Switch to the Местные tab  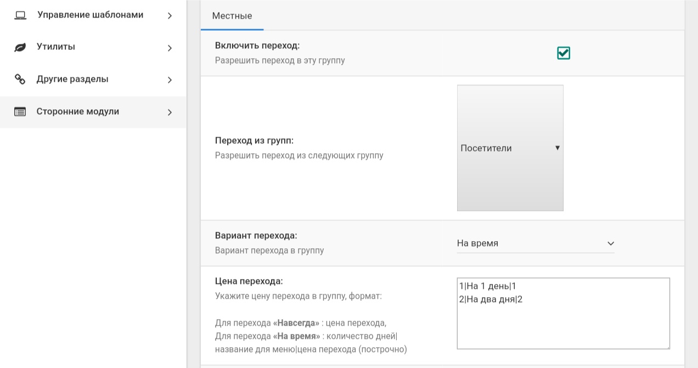[x=232, y=16]
